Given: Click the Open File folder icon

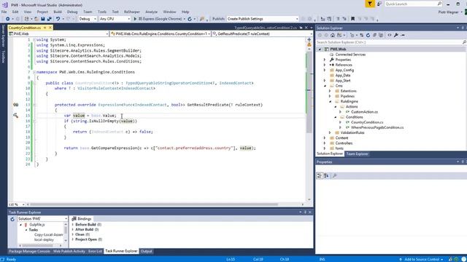Looking at the screenshot, I should (x=36, y=19).
